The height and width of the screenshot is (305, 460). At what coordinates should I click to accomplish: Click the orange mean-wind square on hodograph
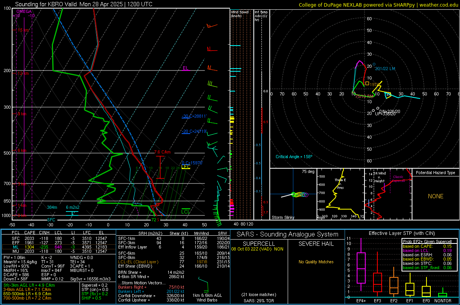click(x=367, y=84)
